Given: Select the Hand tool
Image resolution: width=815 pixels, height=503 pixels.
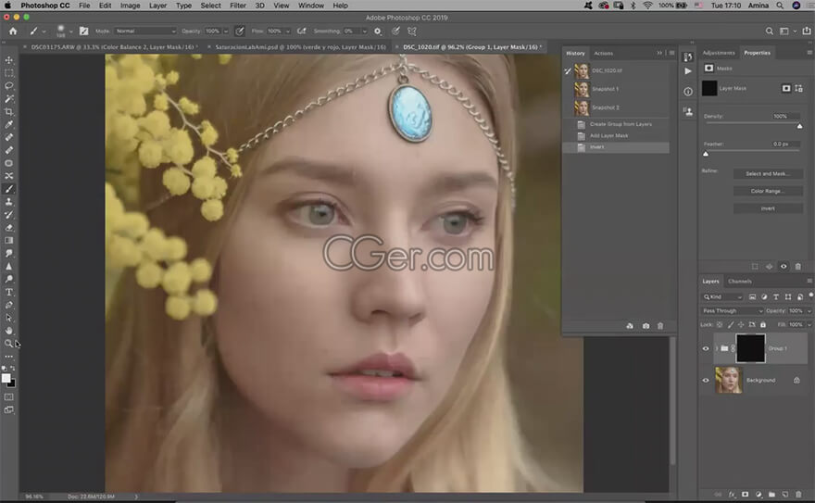Looking at the screenshot, I should coord(9,331).
